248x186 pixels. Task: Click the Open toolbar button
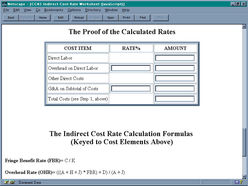point(111,18)
